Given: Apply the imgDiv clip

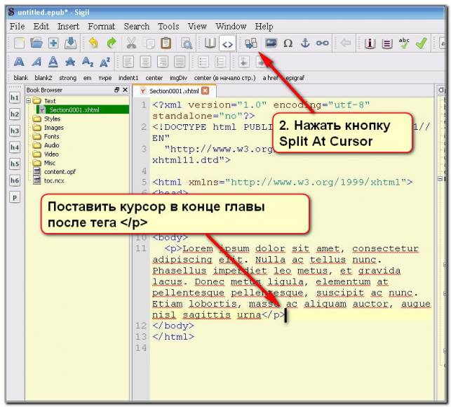Looking at the screenshot, I should [178, 78].
